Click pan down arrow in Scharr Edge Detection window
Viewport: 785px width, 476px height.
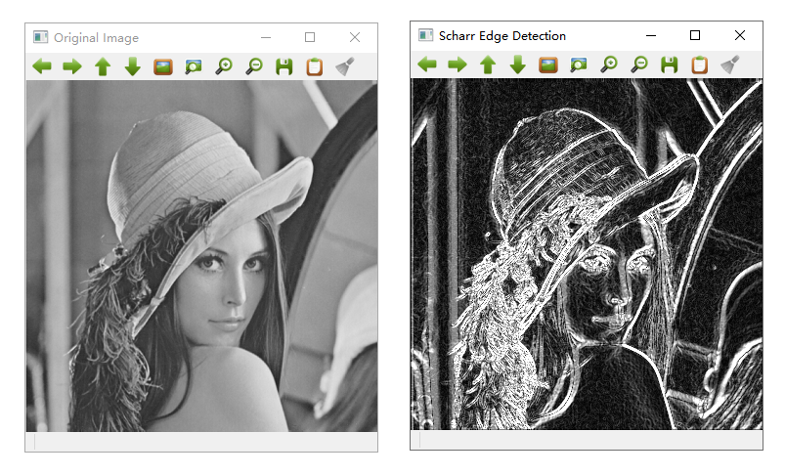(x=518, y=65)
